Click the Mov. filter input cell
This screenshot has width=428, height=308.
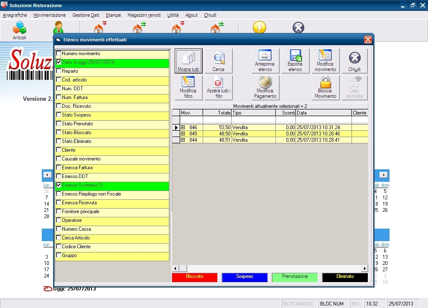pos(191,120)
